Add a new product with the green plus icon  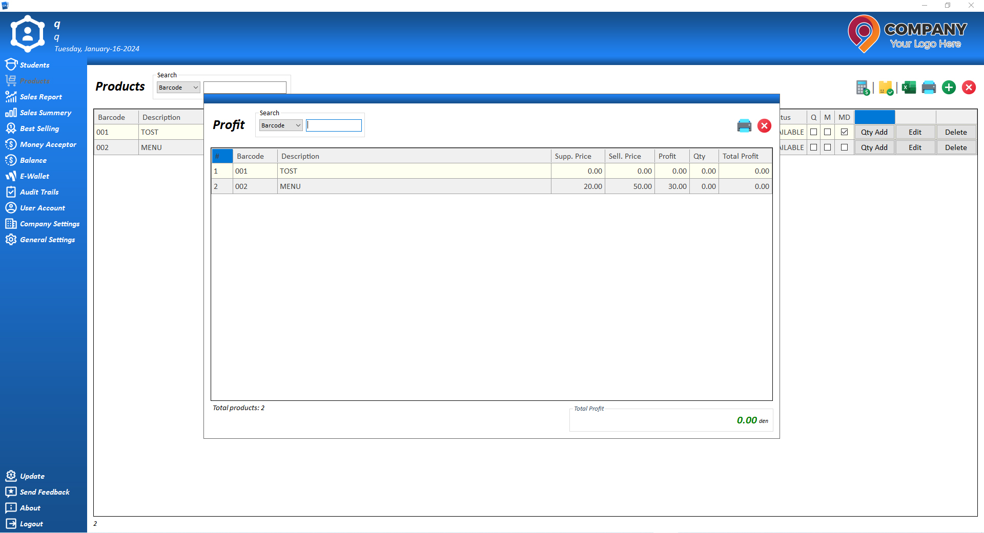point(948,88)
